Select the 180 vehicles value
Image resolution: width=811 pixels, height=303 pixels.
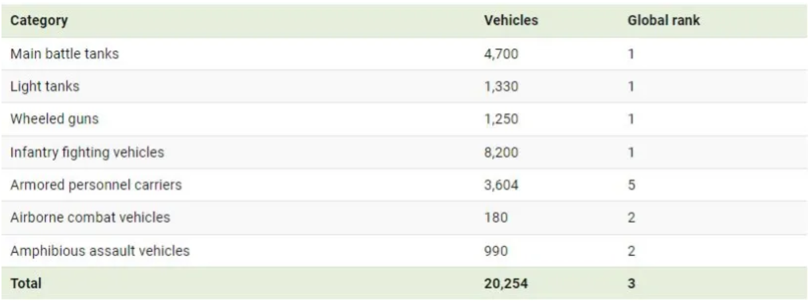pos(496,218)
